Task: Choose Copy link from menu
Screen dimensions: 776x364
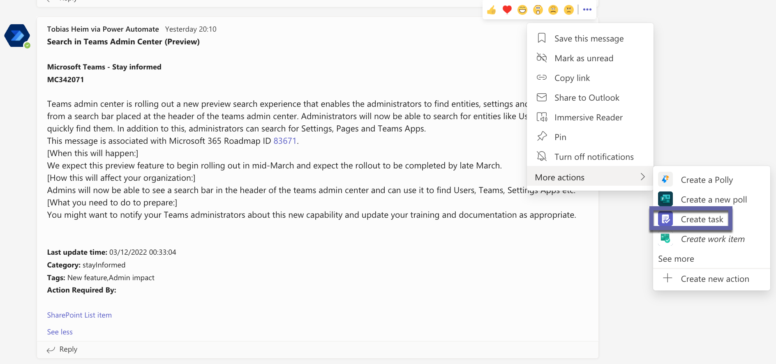Action: 590,78
